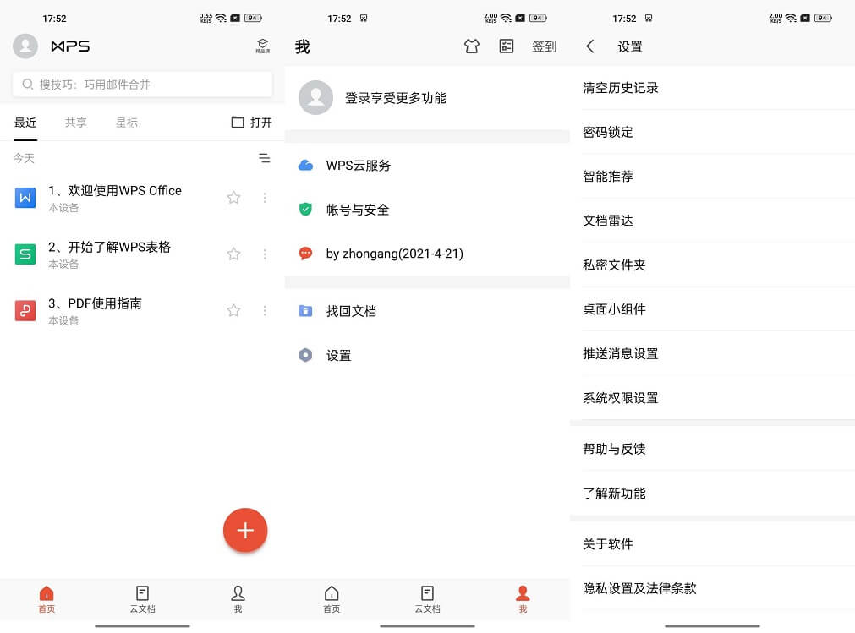Open 智能推荐 setting

(713, 177)
